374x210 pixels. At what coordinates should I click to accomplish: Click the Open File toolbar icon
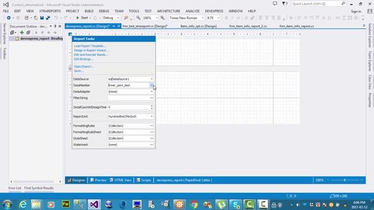pos(36,18)
